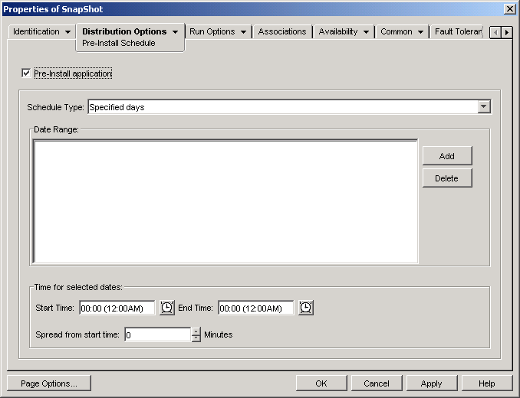Confirm with the OK button
520x398 pixels.
(321, 383)
